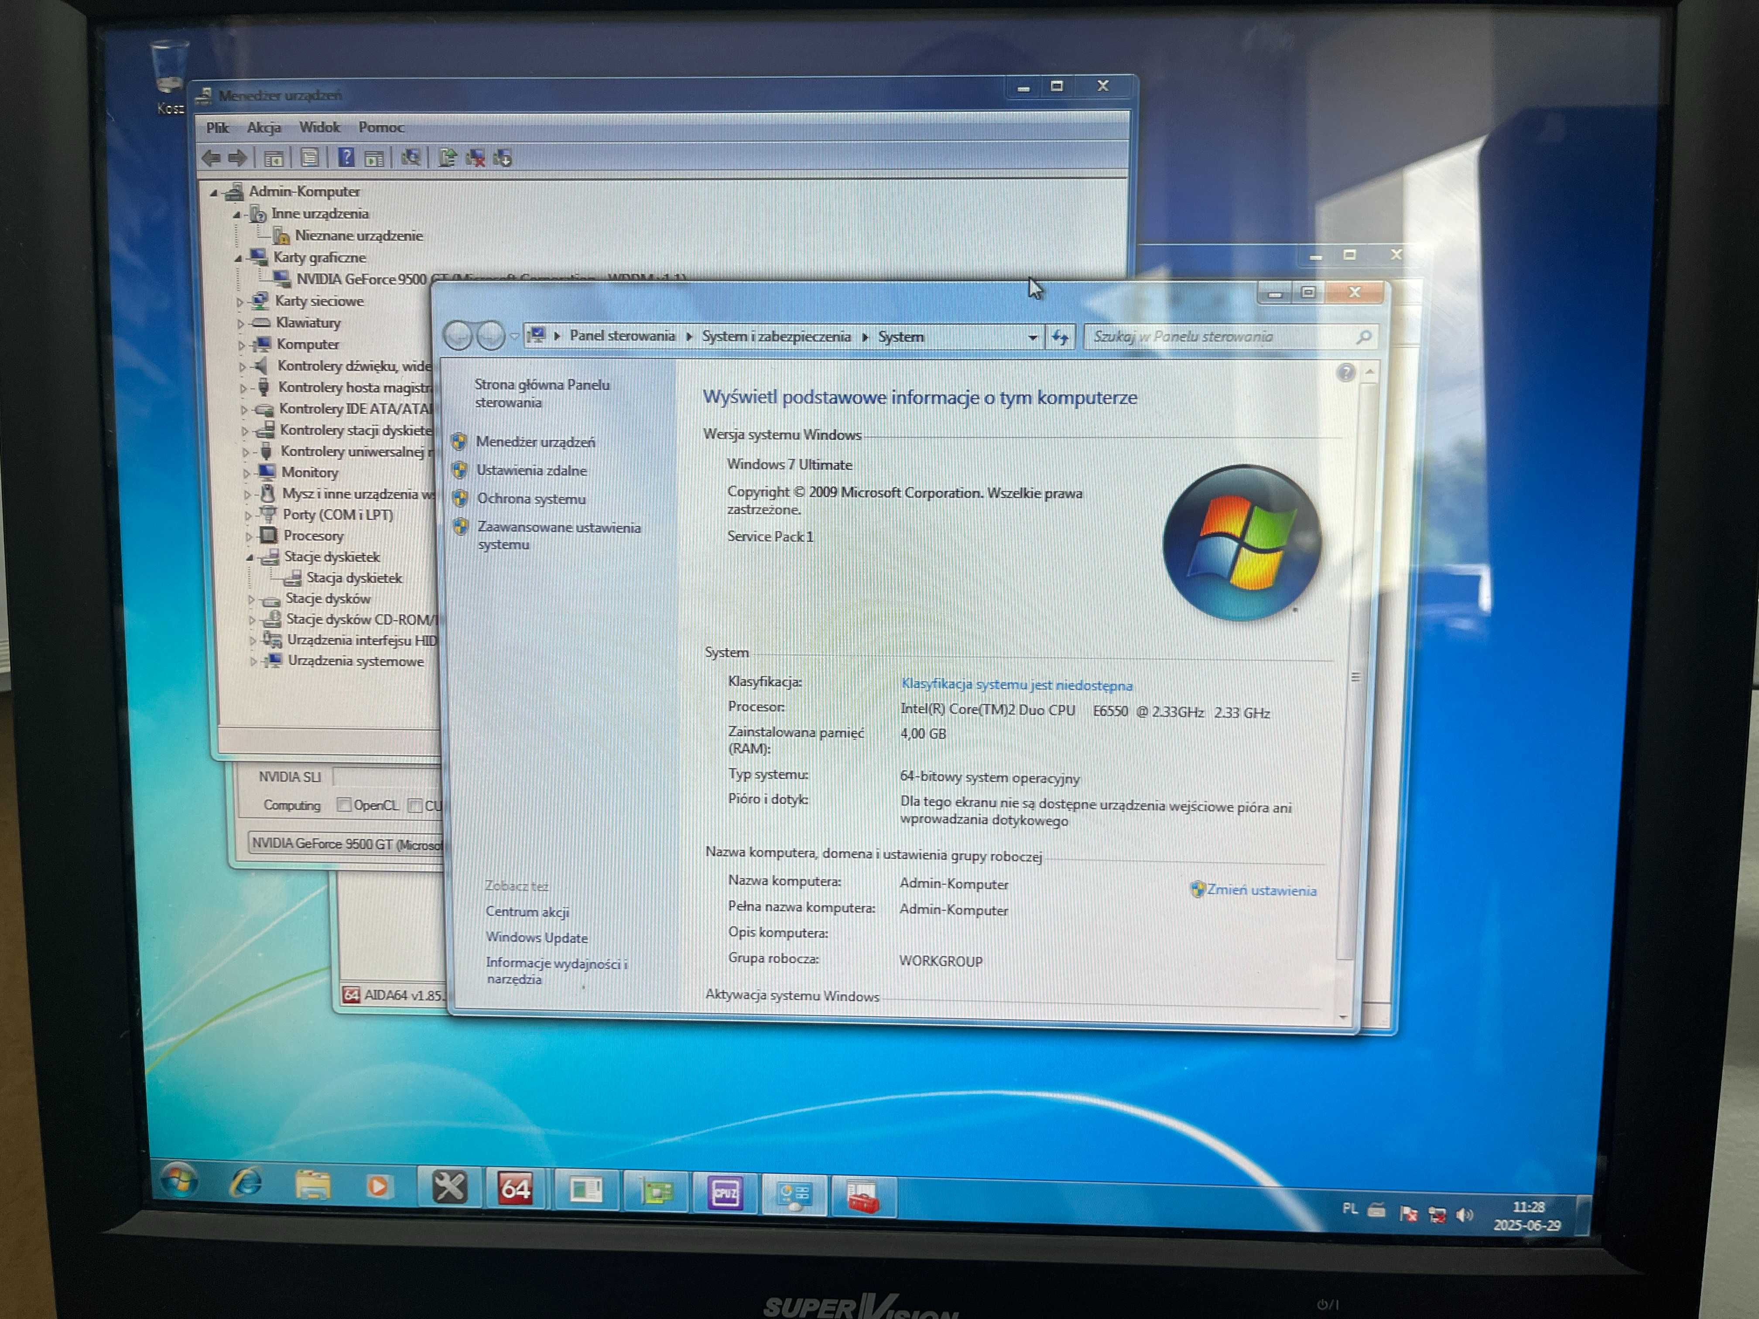Click the Scan for hardware changes icon
Viewport: 1759px width, 1319px height.
tap(411, 157)
